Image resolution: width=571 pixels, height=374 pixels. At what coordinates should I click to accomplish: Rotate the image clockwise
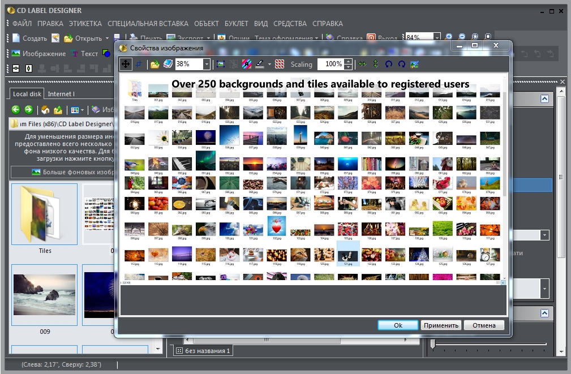coord(402,64)
